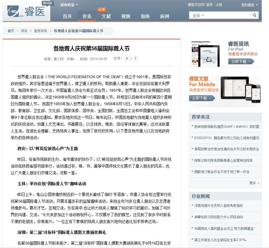Click the 注册 link
The height and width of the screenshot is (248, 269).
pyautogui.click(x=219, y=5)
